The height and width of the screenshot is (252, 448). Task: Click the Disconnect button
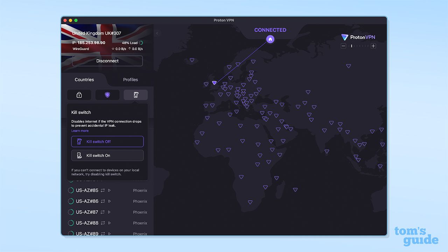pos(107,61)
